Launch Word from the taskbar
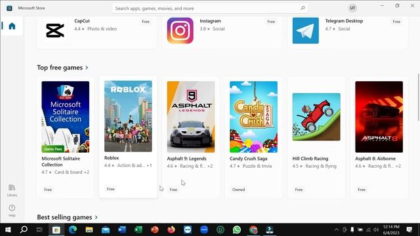 pyautogui.click(x=122, y=230)
